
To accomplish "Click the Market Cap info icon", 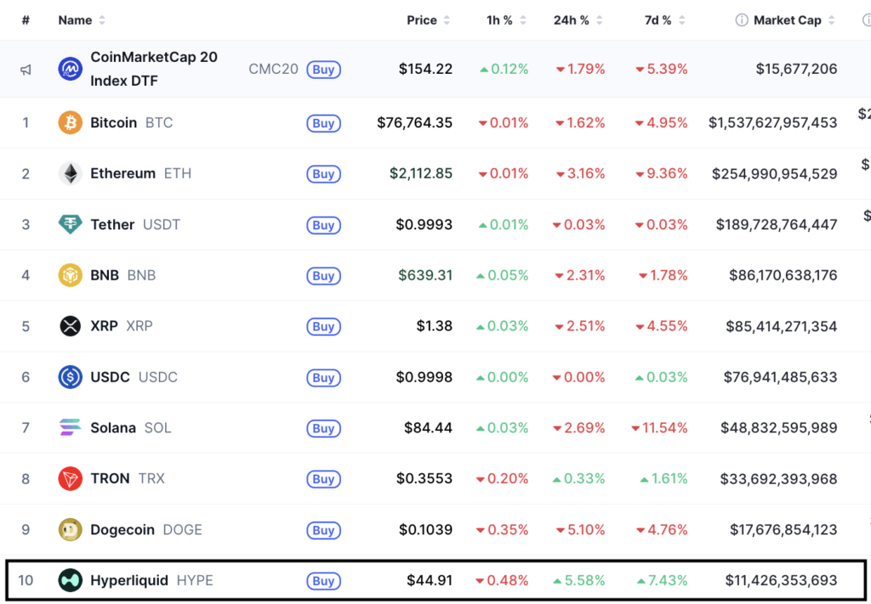I will point(741,20).
